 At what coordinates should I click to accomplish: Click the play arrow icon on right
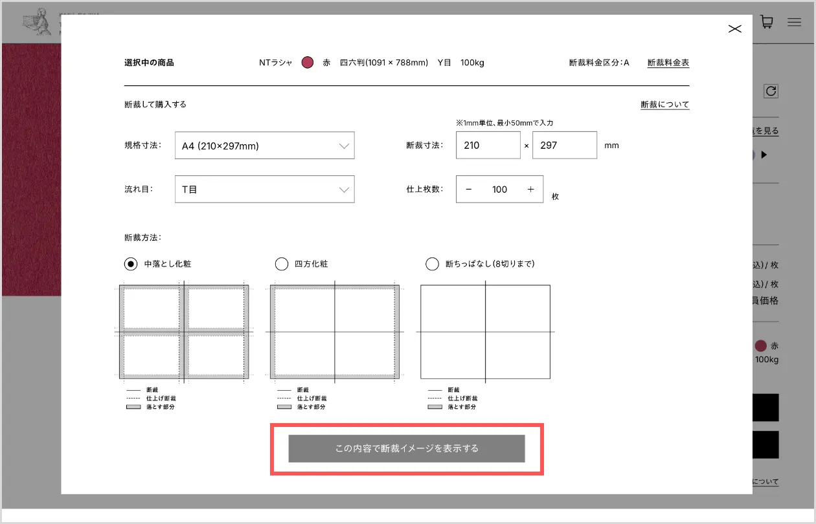pyautogui.click(x=764, y=155)
